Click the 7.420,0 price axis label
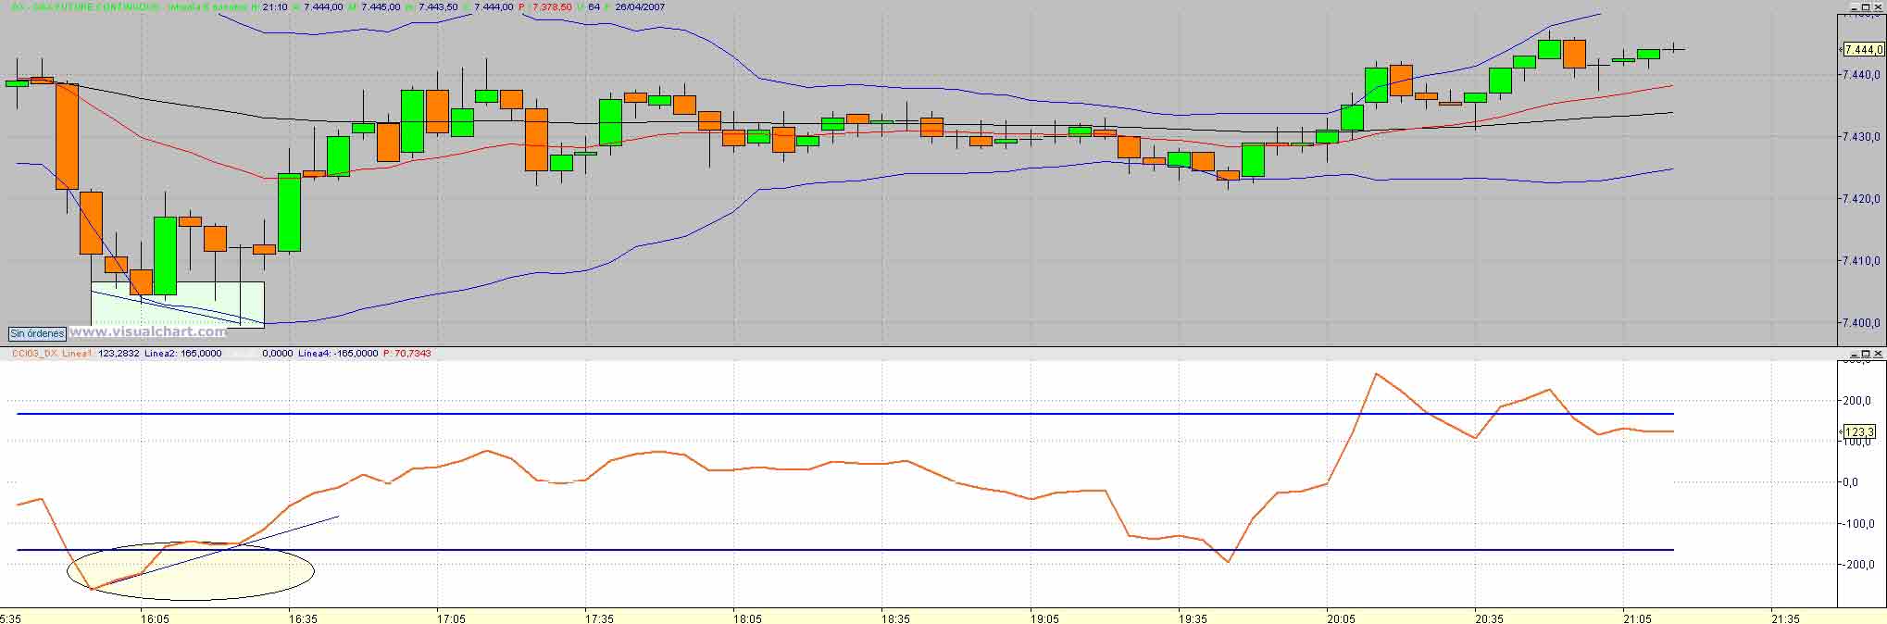The height and width of the screenshot is (624, 1887). click(x=1860, y=198)
